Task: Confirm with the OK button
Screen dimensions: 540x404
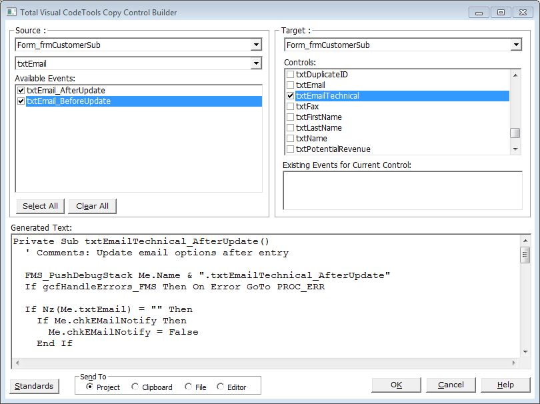Action: pos(396,385)
